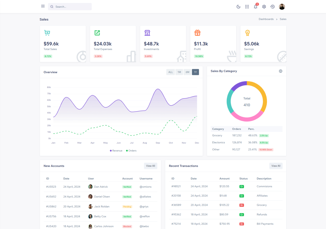This screenshot has height=229, width=326.
Task: Click Betty Cox's avatar
Action: point(90,217)
